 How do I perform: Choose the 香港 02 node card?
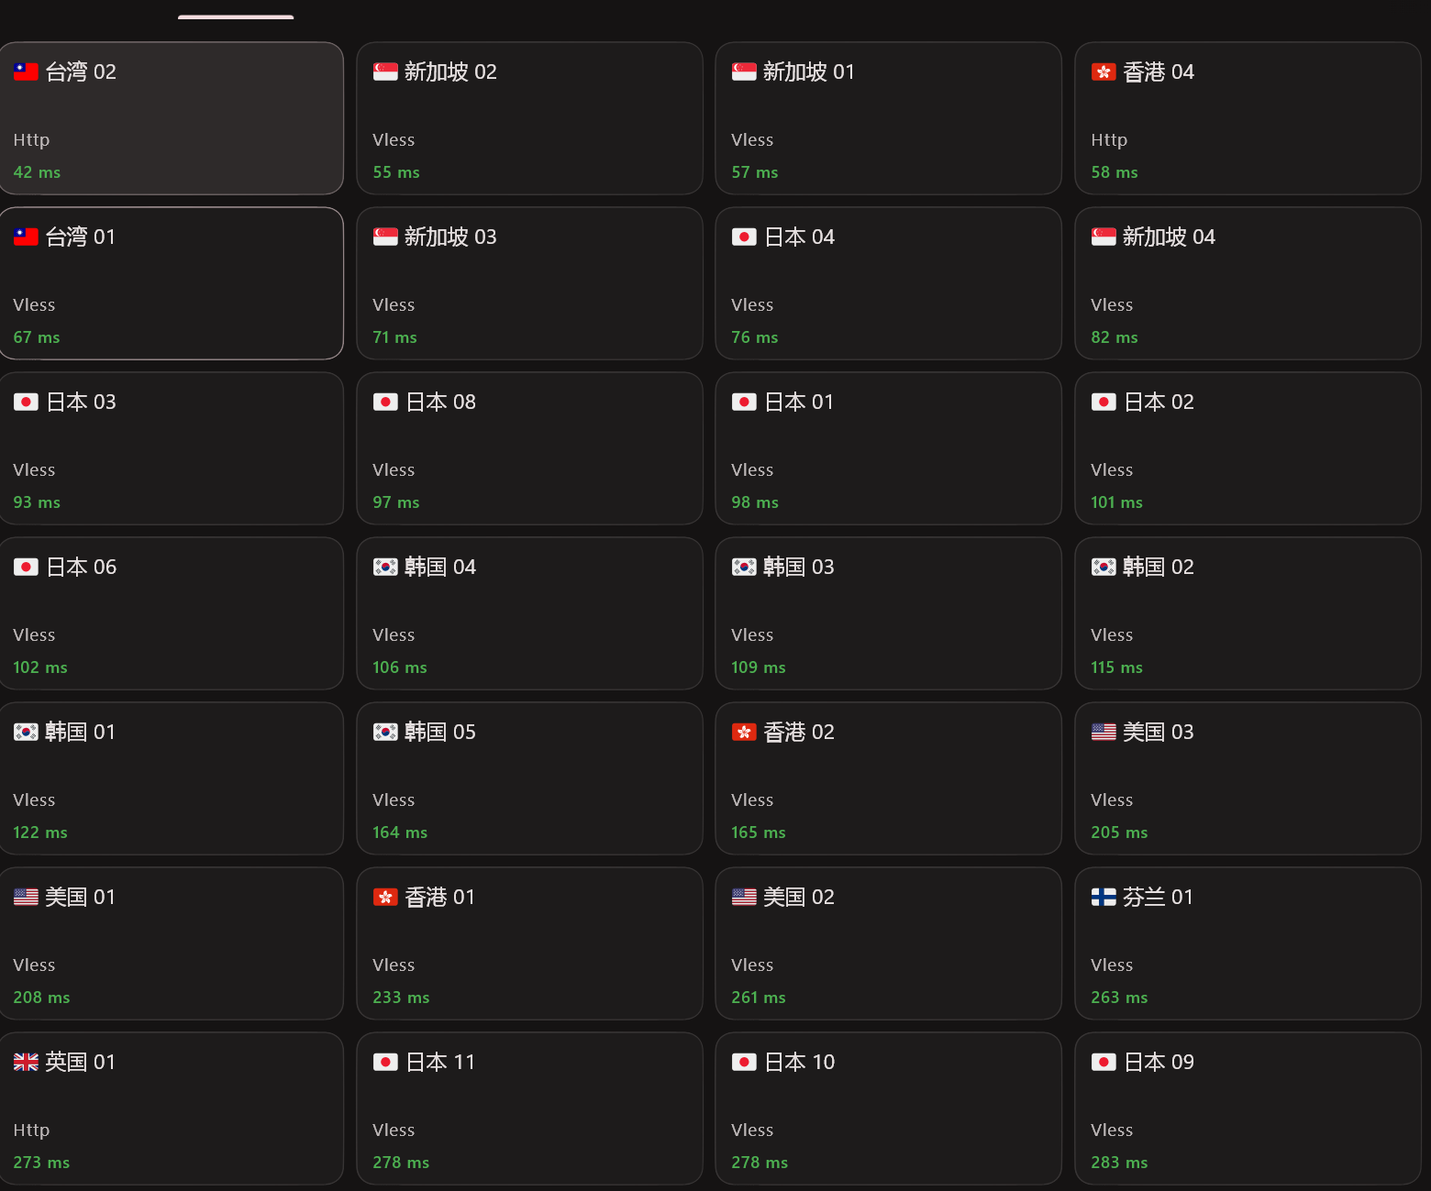click(888, 778)
